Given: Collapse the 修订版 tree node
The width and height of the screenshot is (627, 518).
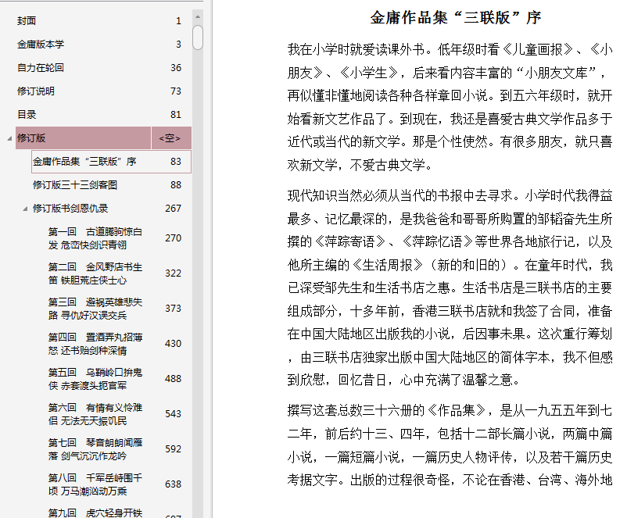Looking at the screenshot, I should [9, 139].
